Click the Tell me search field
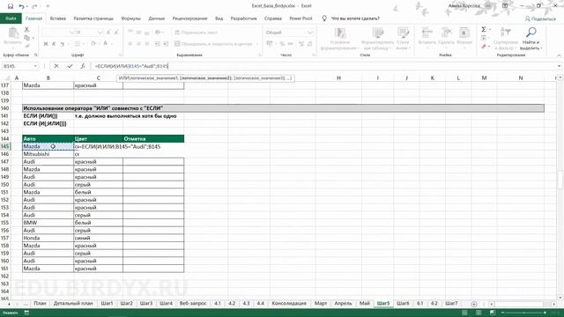The image size is (564, 317). pyautogui.click(x=355, y=18)
